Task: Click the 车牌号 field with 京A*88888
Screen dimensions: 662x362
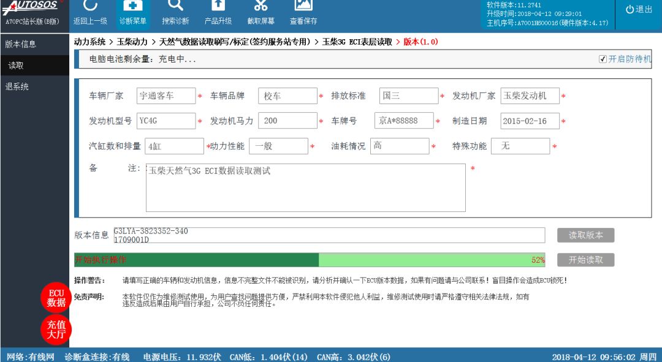Action: 404,121
